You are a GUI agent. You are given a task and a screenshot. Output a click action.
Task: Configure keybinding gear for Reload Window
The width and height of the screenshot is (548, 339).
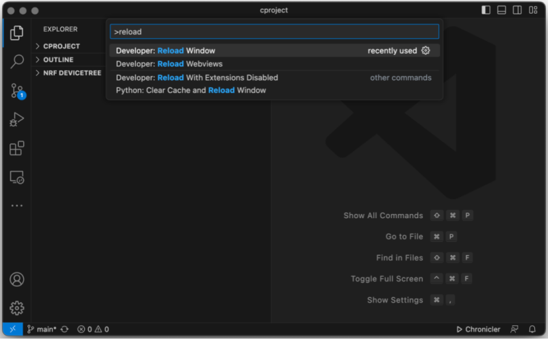[425, 51]
